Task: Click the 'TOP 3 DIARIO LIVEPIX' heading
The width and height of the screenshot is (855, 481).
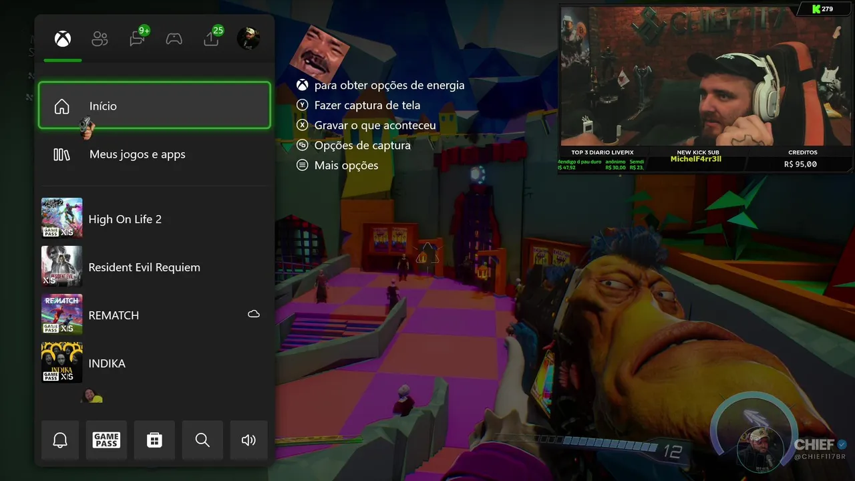Action: point(602,152)
